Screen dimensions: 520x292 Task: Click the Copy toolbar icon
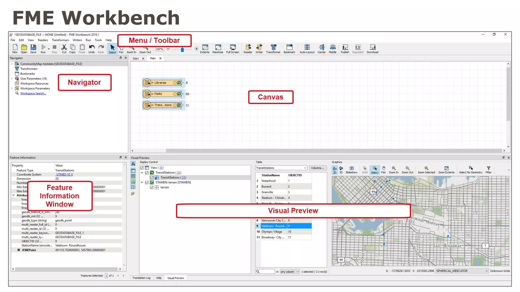click(72, 49)
